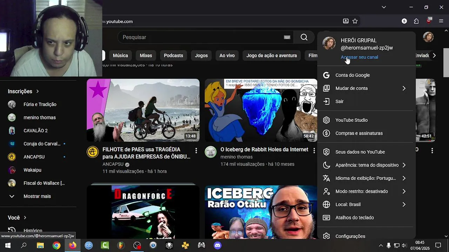The width and height of the screenshot is (449, 252).
Task: Expand the Modo restrito submenu arrow
Action: (404, 191)
